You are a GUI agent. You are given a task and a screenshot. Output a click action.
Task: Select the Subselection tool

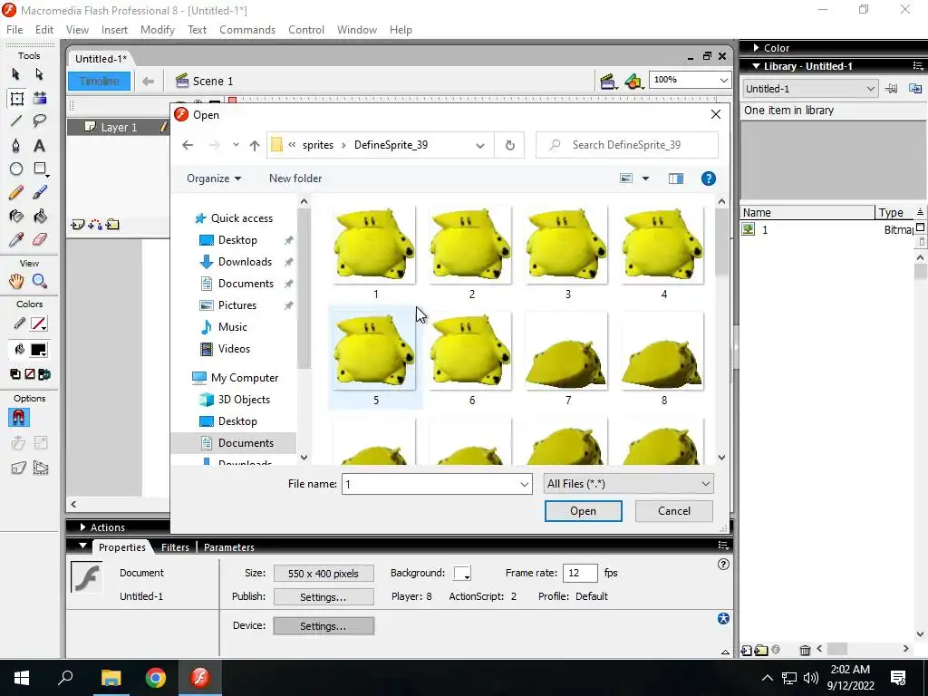[x=39, y=74]
